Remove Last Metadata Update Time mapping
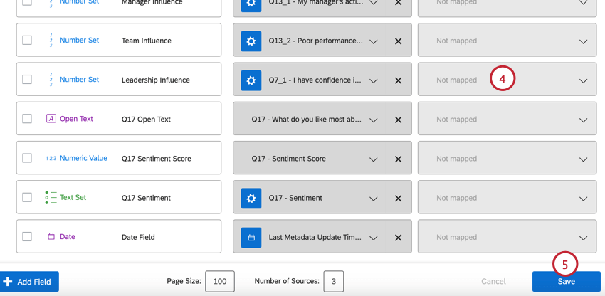The image size is (605, 296). point(398,238)
